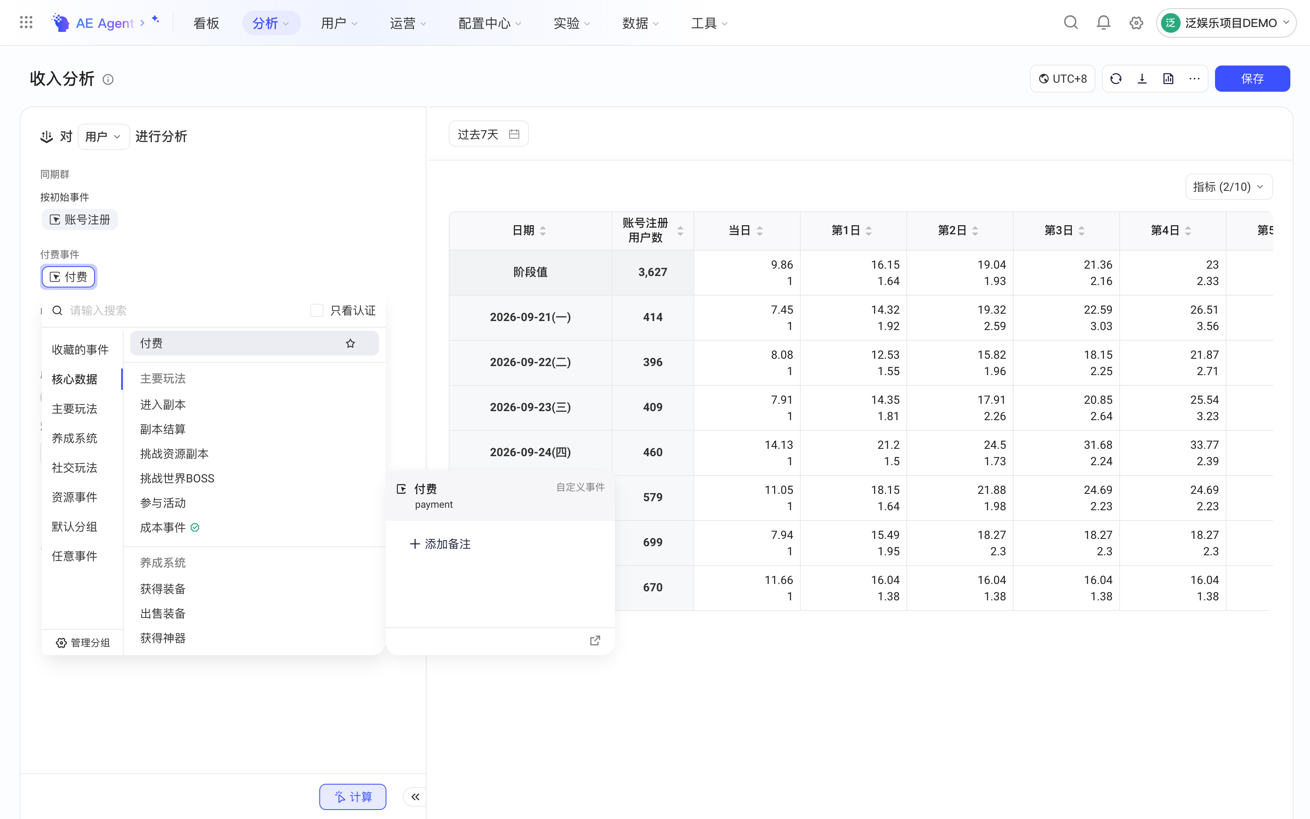Click calendar icon in 过去7天 picker

tap(514, 134)
